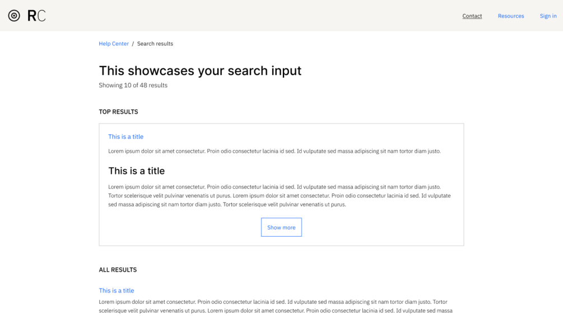Navigate back to Help Center breadcrumb

click(x=114, y=44)
